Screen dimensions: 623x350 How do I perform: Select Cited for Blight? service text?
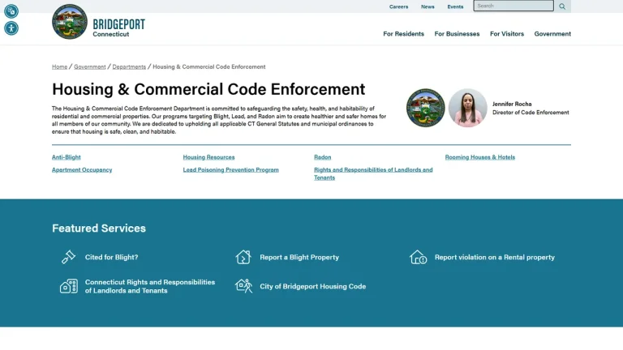(111, 257)
